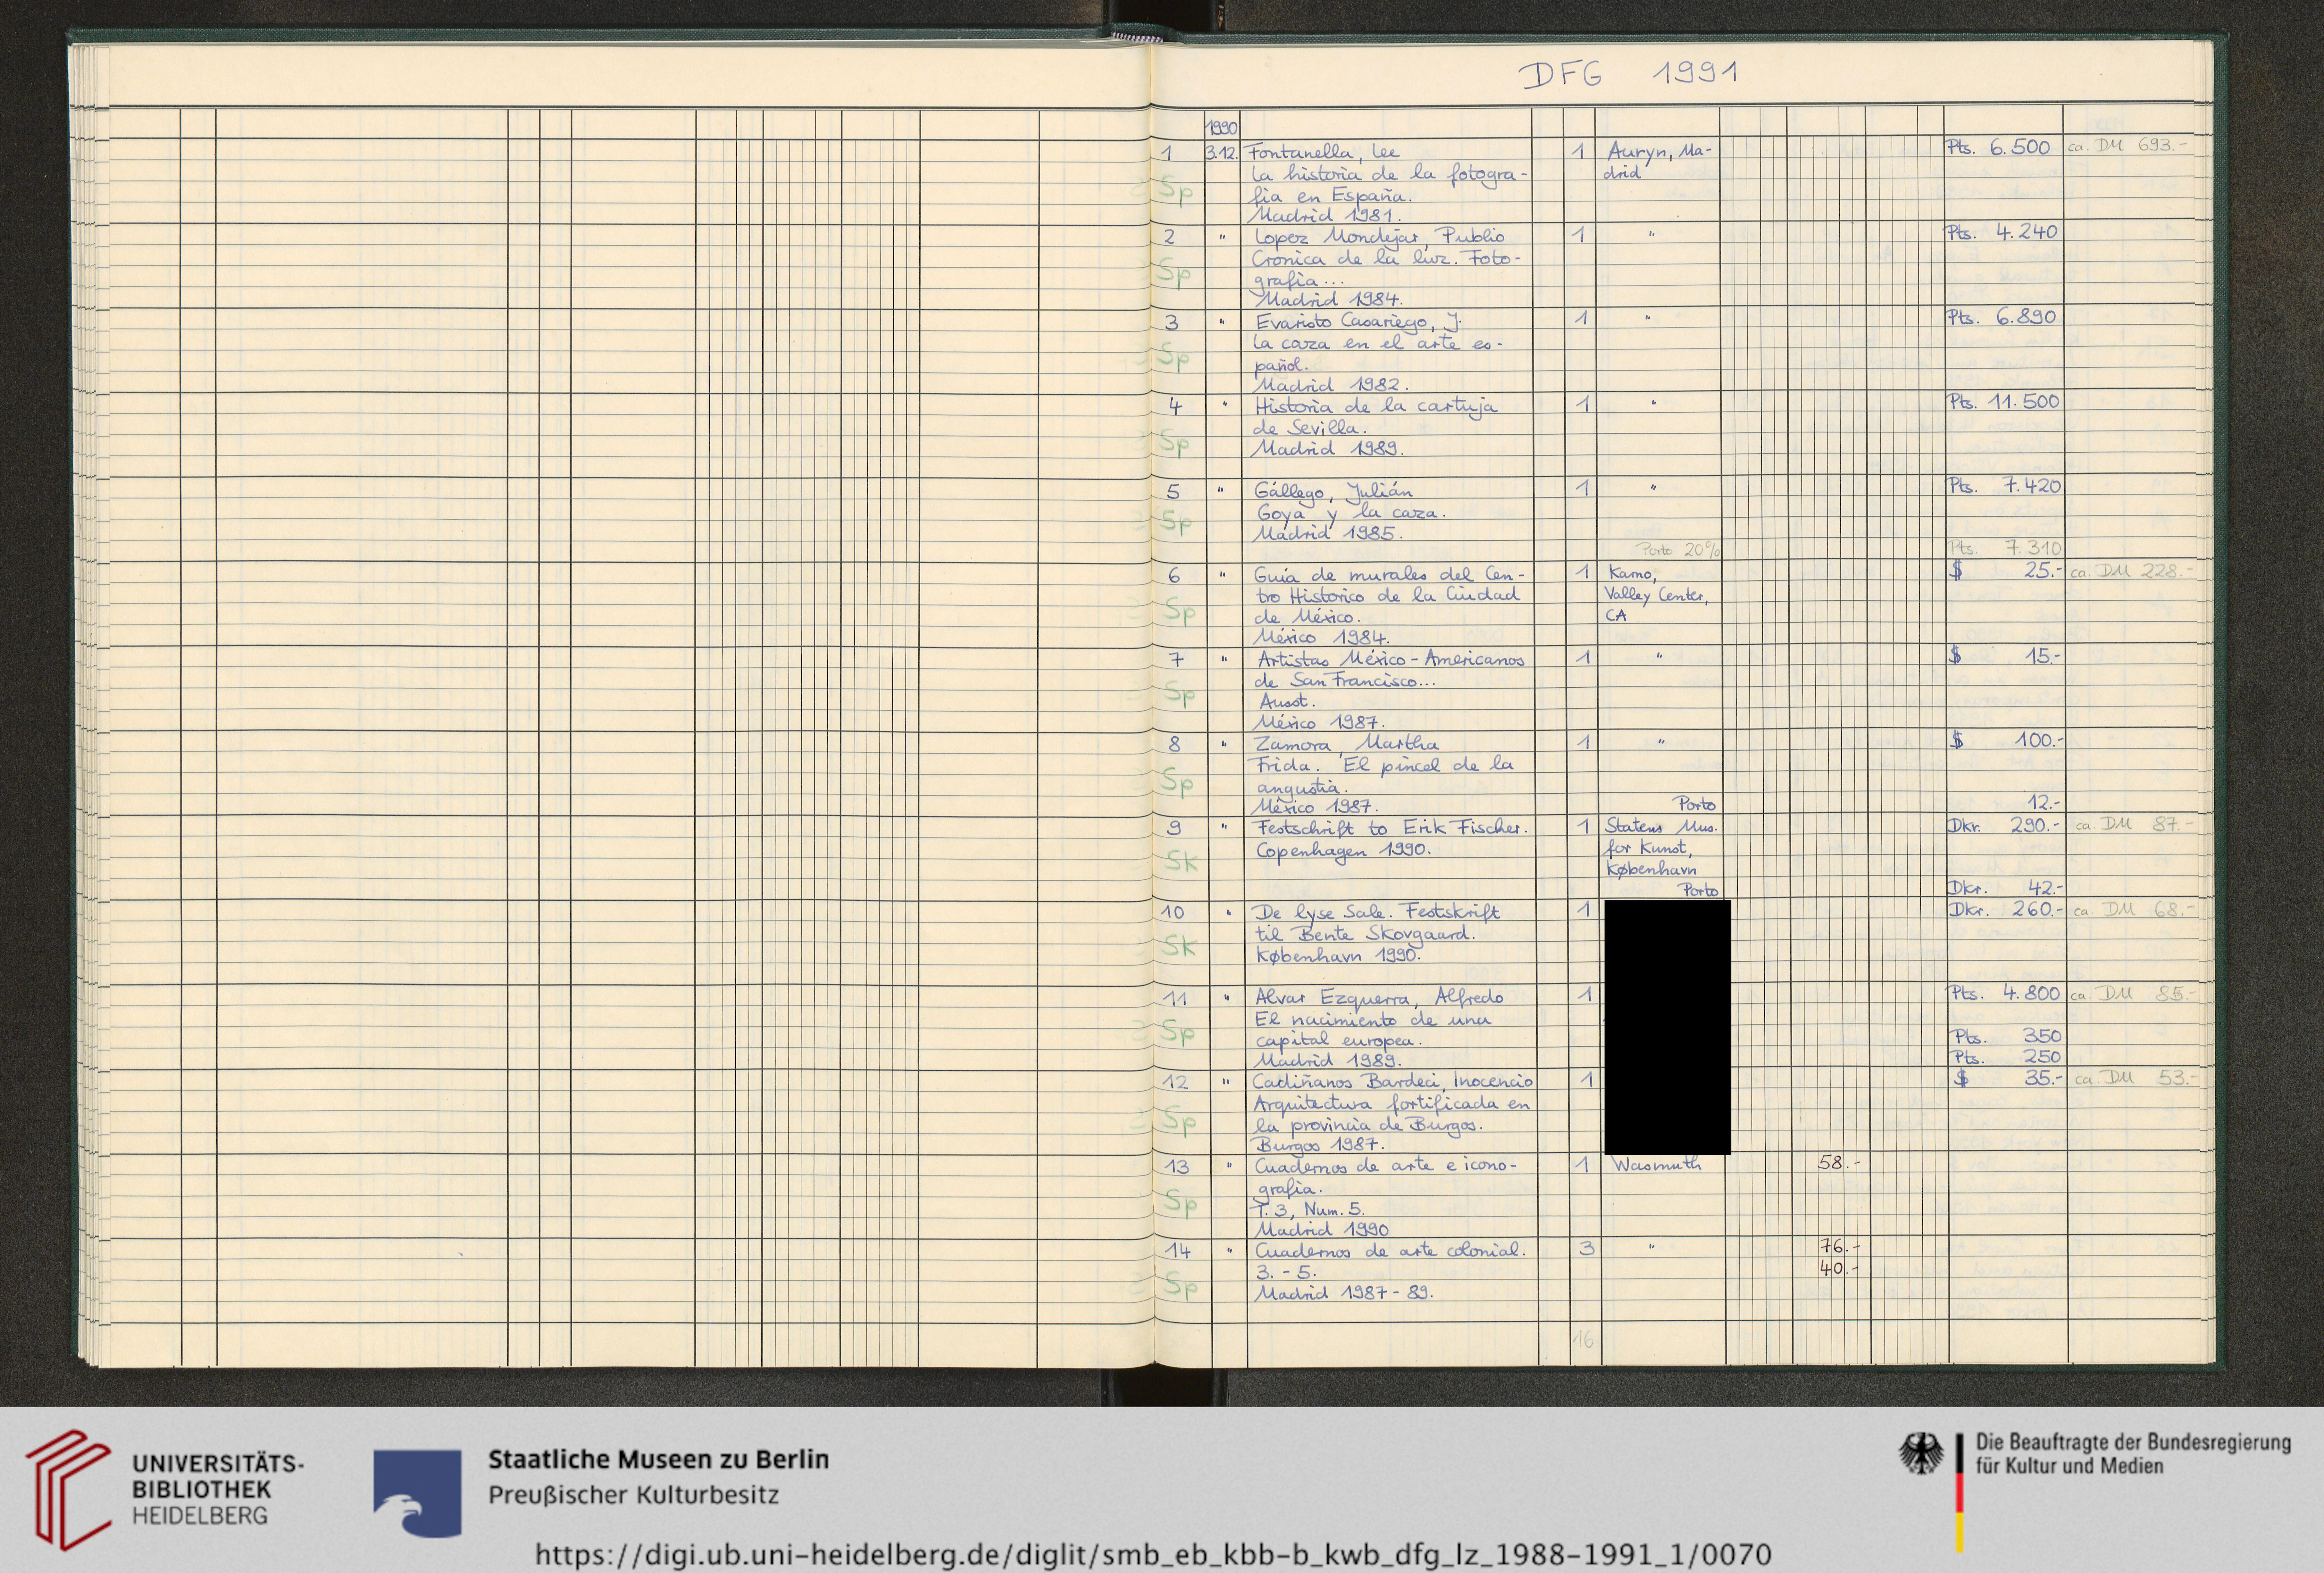Click supplier 'Kamo, Valley Center, CA'

pos(1656,594)
